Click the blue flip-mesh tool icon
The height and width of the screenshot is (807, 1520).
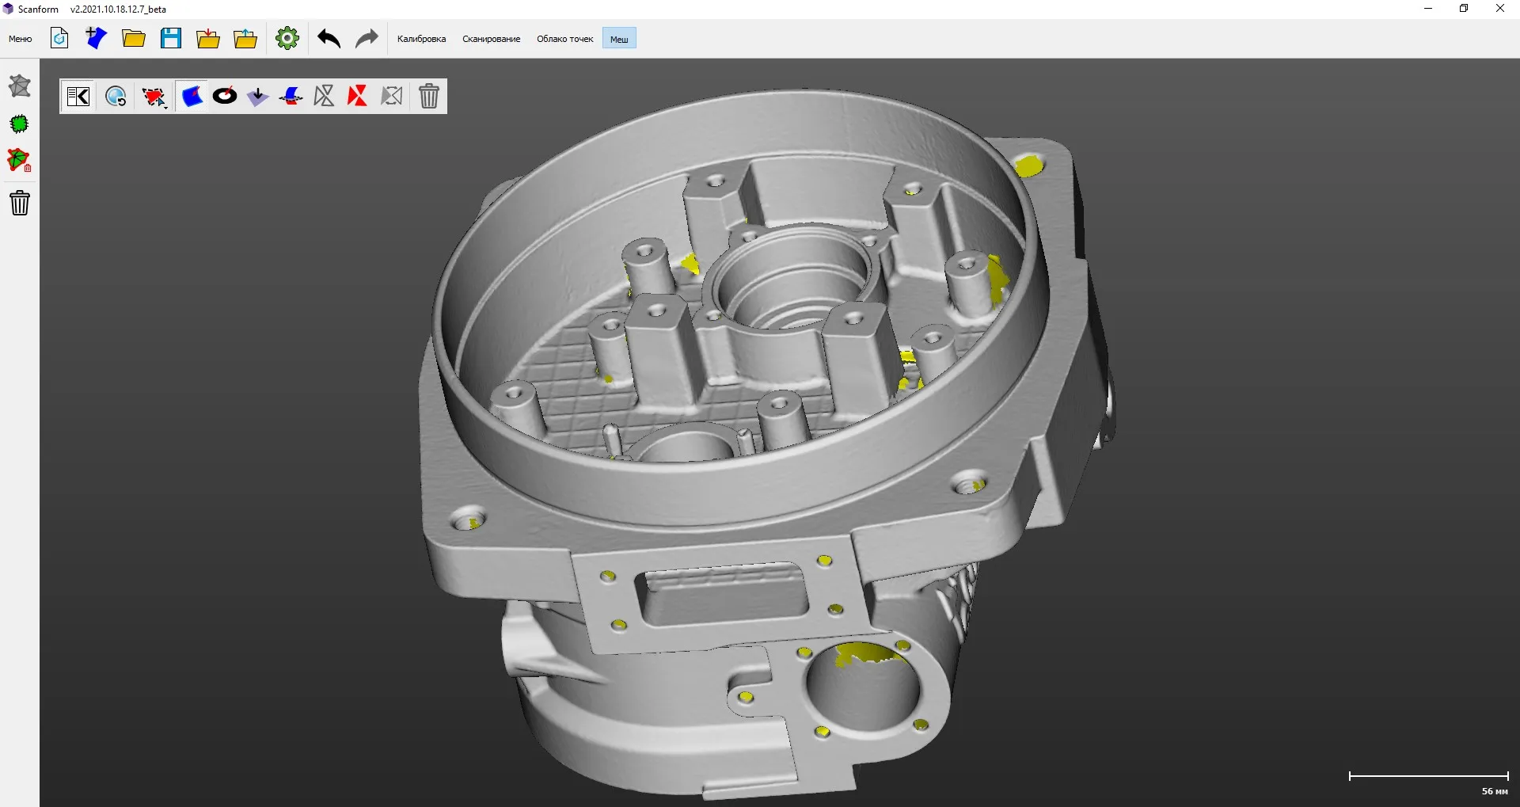click(291, 96)
